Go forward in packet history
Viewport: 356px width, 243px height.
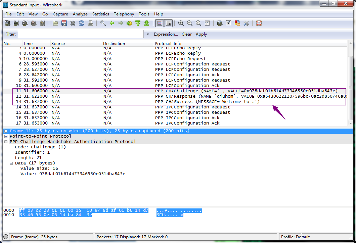tap(121, 23)
